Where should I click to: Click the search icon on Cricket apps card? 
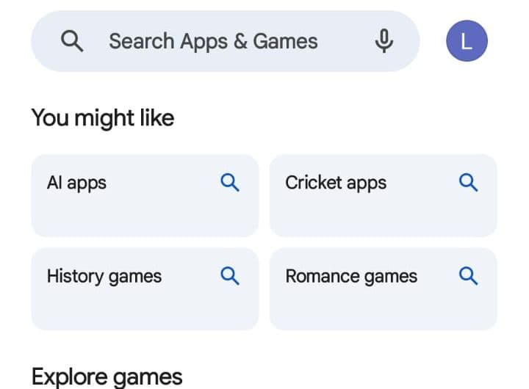tap(468, 183)
